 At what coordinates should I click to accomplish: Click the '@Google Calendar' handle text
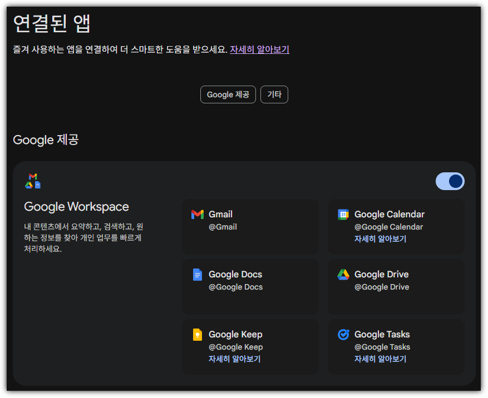pyautogui.click(x=388, y=227)
